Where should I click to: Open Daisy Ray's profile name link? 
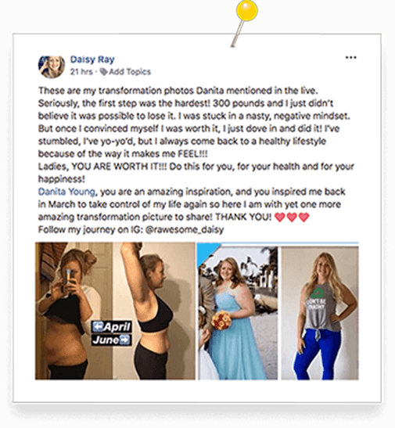(92, 59)
